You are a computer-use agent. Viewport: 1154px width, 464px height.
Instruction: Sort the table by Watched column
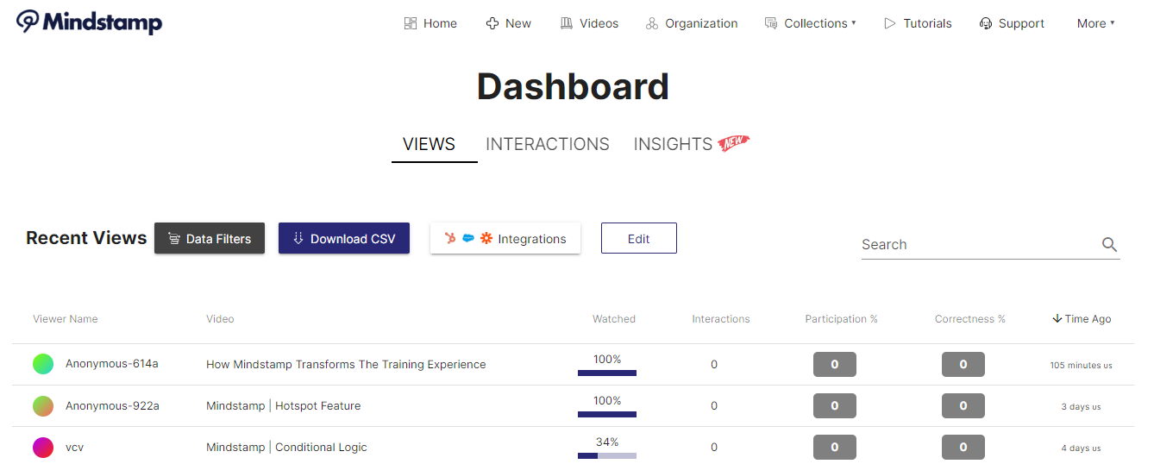613,319
